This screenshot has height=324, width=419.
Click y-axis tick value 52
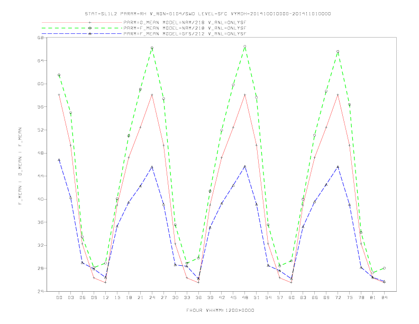click(41, 130)
